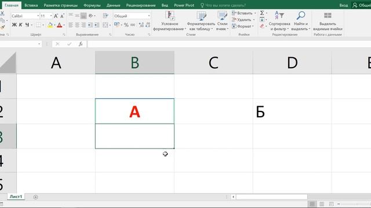371x208 pixels.
Task: Open the Вставка ribbon tab
Action: click(31, 5)
